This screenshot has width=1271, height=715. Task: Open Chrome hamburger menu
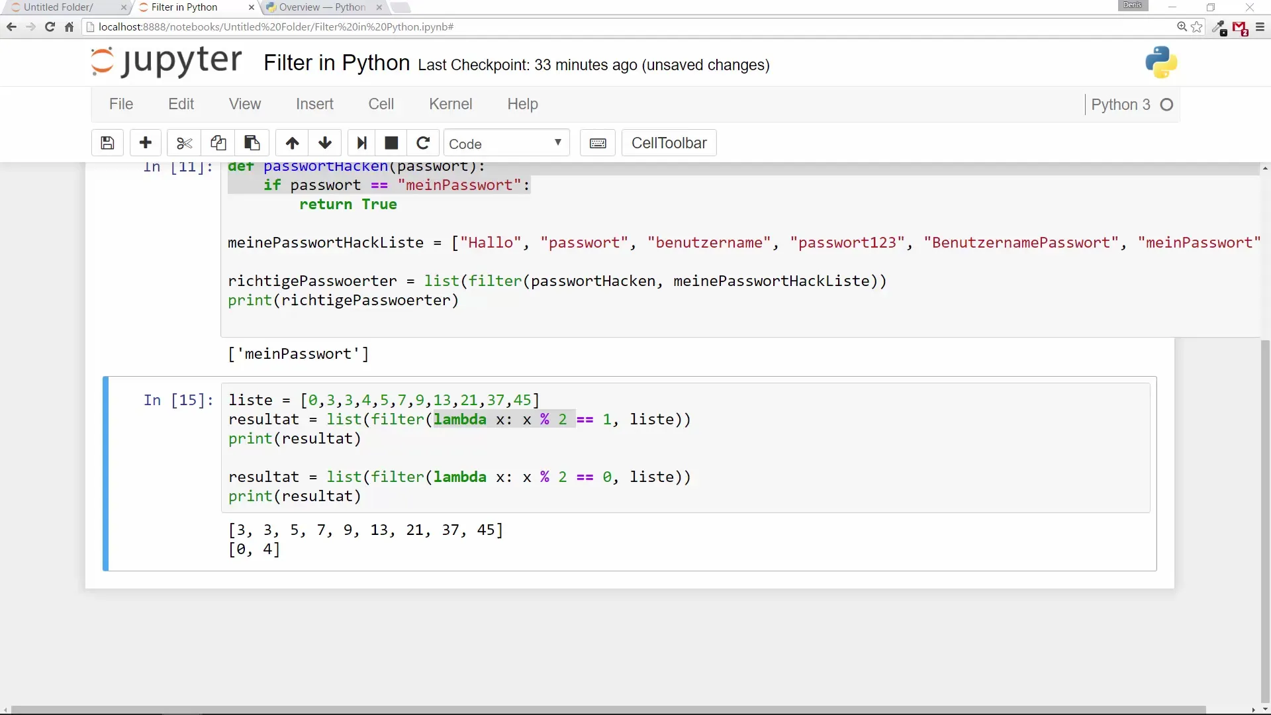pyautogui.click(x=1260, y=27)
